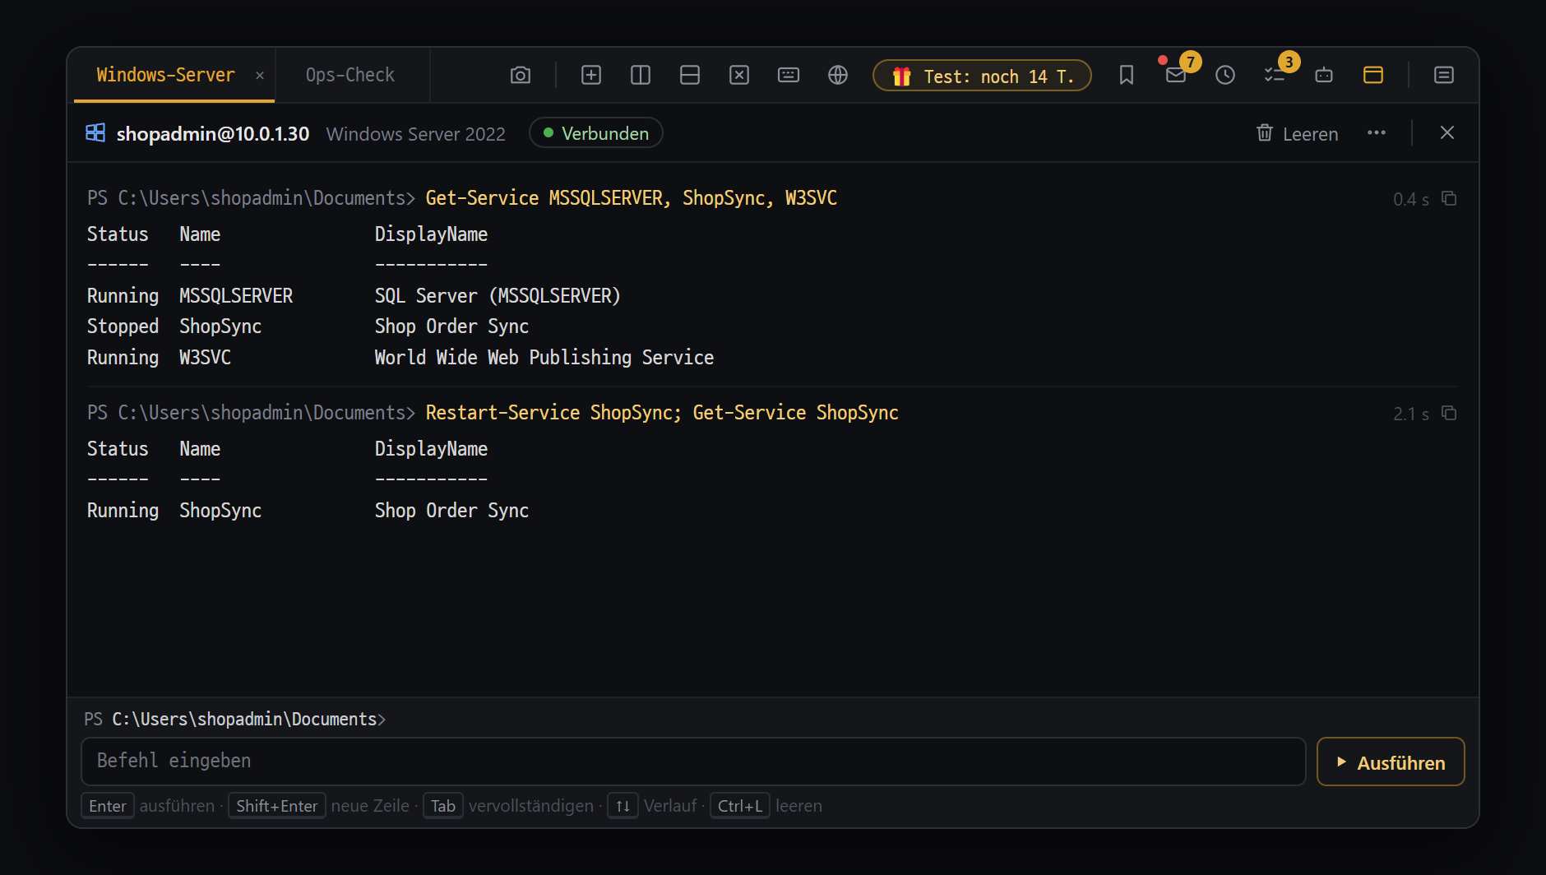Copy output of the Restart-Service ShopSync command

1449,414
